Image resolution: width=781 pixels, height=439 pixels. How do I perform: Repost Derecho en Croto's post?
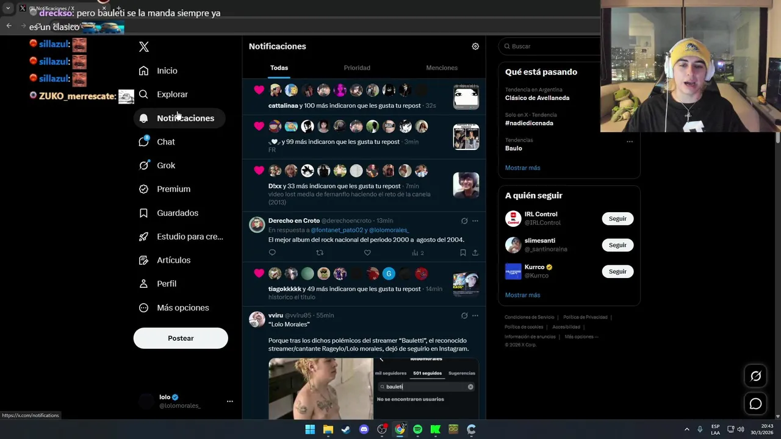pos(320,252)
